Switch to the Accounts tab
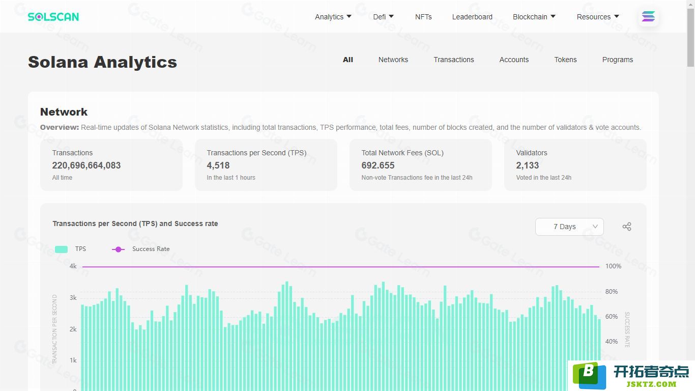The height and width of the screenshot is (391, 695). (x=514, y=60)
